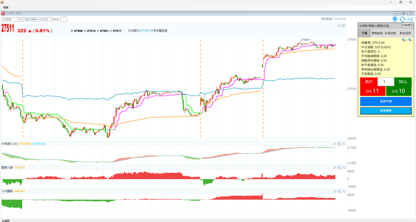Open the 檔案 menu
Viewport: 416px width, 222px height.
(x=6, y=7)
